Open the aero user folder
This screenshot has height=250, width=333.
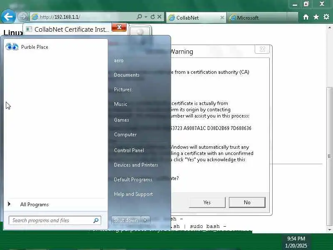tap(119, 60)
